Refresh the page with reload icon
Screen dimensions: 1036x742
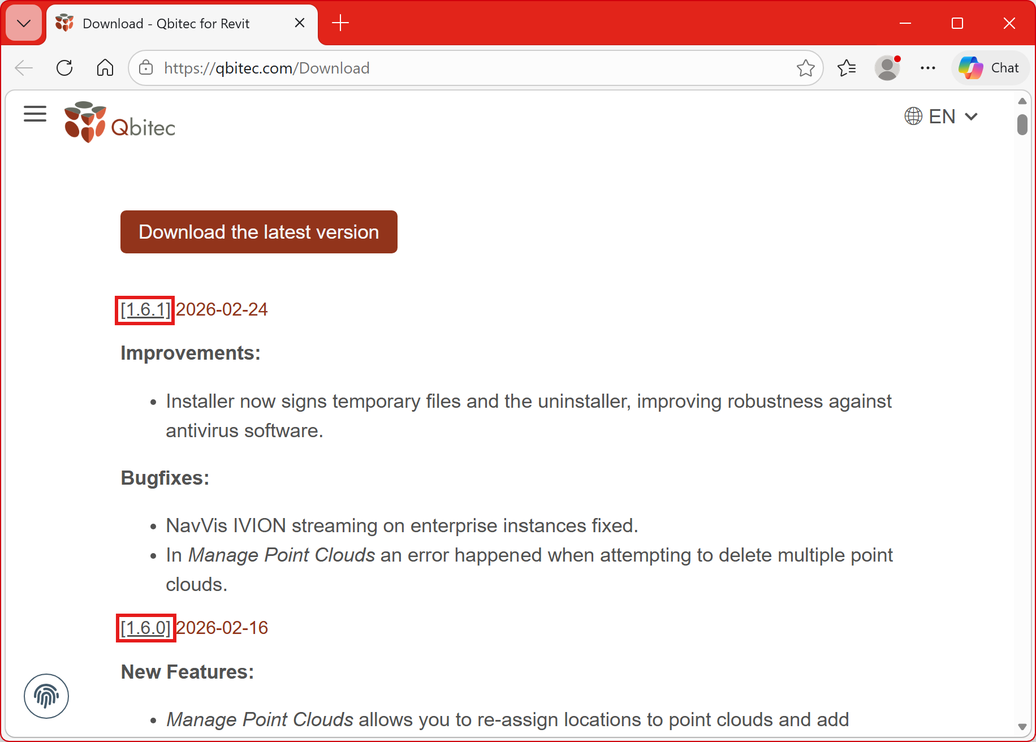(x=64, y=68)
